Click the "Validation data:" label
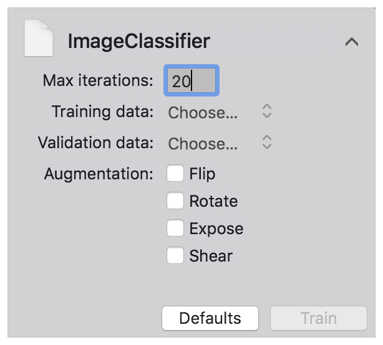The width and height of the screenshot is (383, 345). coord(95,143)
